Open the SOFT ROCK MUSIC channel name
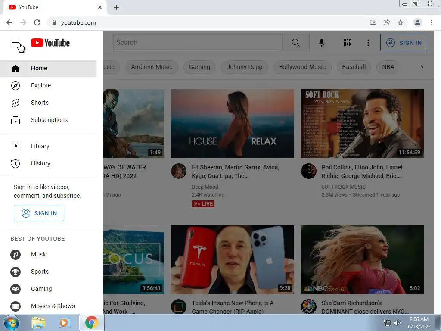Screen dimensions: 441x331 (343, 187)
